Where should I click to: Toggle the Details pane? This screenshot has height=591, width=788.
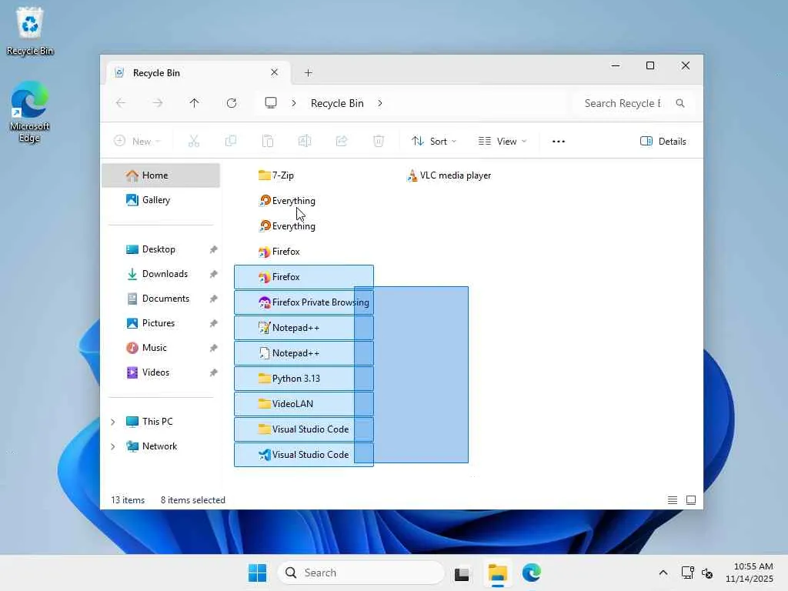point(663,142)
